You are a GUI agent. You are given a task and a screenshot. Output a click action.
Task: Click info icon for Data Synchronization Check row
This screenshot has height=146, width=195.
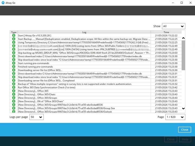[14, 88]
